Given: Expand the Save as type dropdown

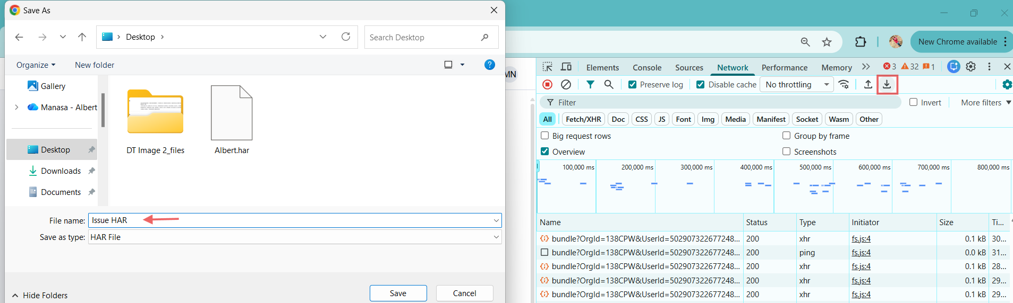Looking at the screenshot, I should coord(496,237).
